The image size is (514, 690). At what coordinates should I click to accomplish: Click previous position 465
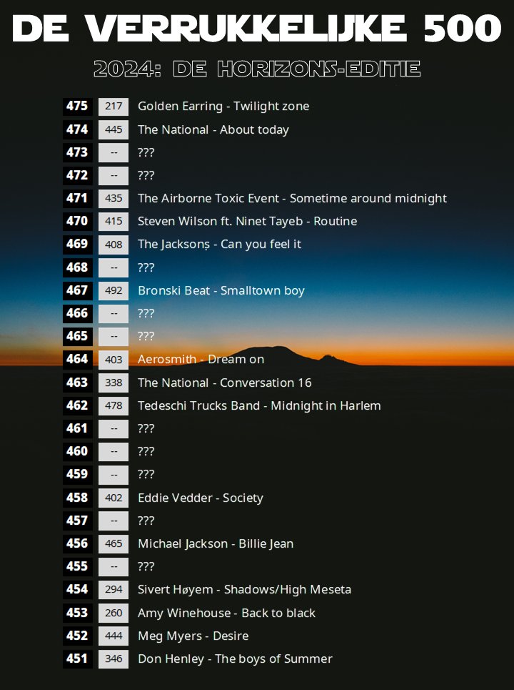114,544
